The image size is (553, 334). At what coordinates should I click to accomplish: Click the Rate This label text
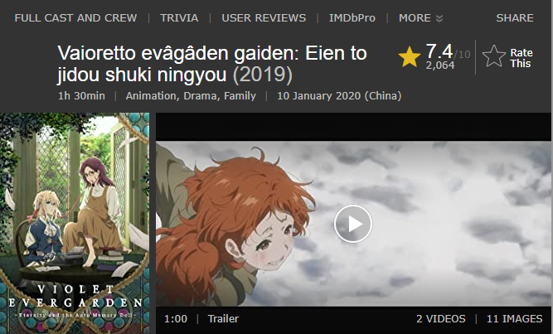[521, 58]
